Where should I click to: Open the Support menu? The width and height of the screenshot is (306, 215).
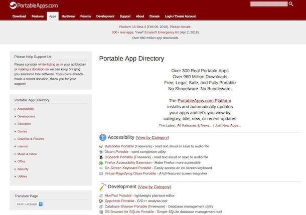(x=125, y=17)
